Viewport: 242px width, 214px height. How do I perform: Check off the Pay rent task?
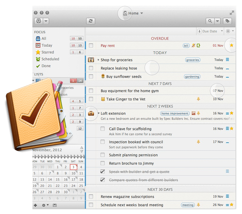click(x=91, y=45)
